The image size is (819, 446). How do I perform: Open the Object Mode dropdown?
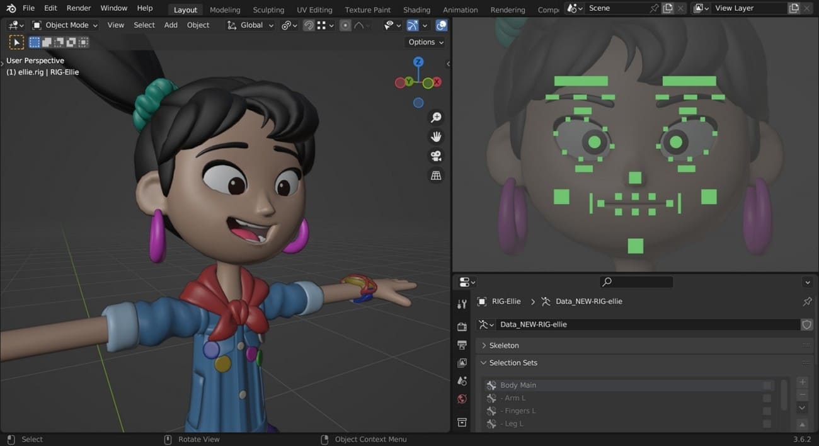coord(65,25)
